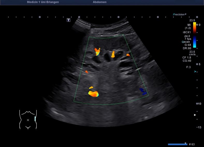Viewport: 204px width, 147px height.
Task: Click the i8CX1 transducer label
Action: 187,32
